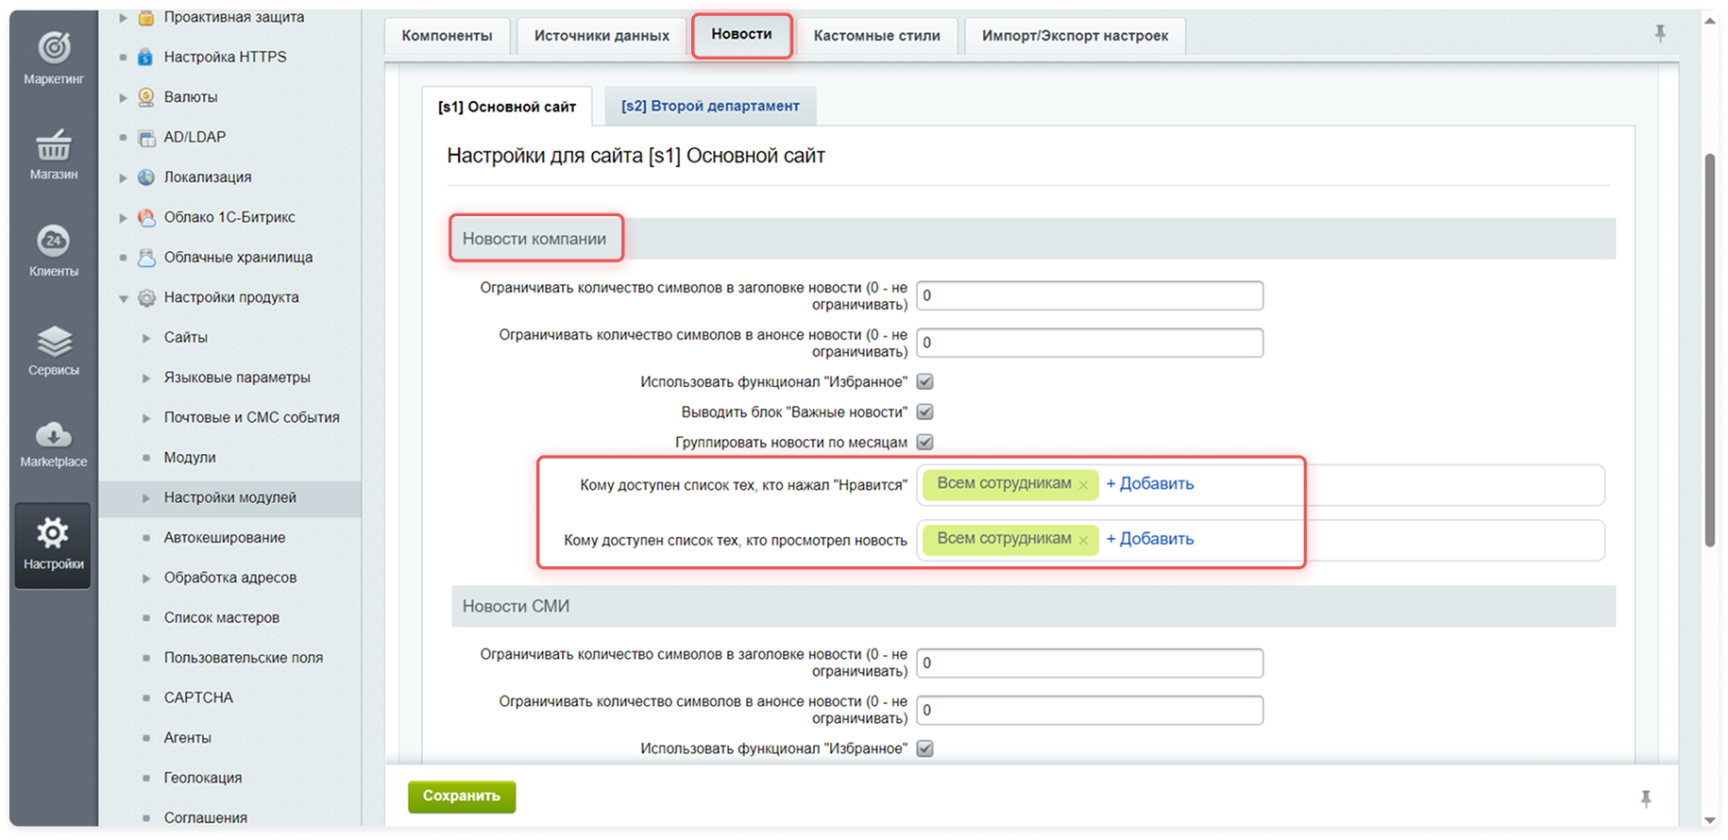Click the title length limit field in Новости компании
Image resolution: width=1728 pixels, height=840 pixels.
pos(1089,295)
